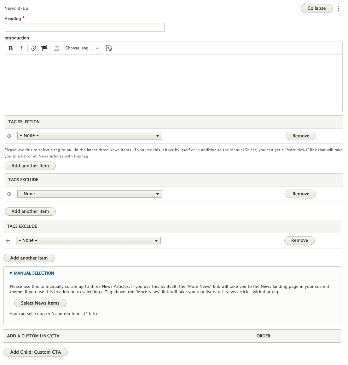This screenshot has height=365, width=348.
Task: Grab the drag handle beside Tag Selection row
Action: [x=9, y=136]
